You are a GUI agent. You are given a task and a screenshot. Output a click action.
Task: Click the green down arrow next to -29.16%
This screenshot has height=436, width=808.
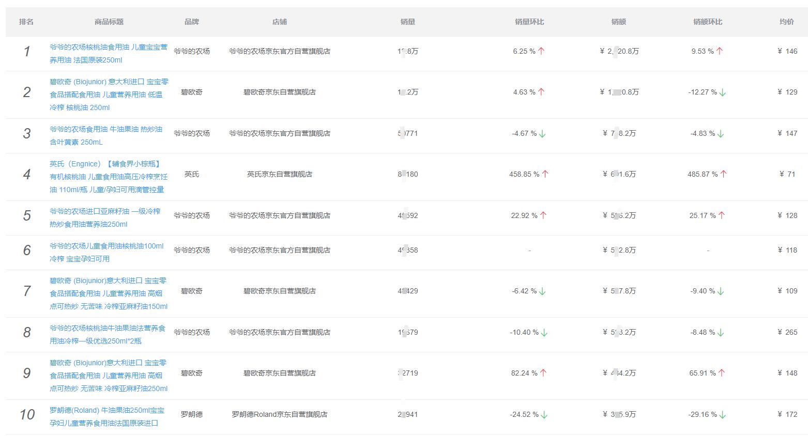coord(723,414)
